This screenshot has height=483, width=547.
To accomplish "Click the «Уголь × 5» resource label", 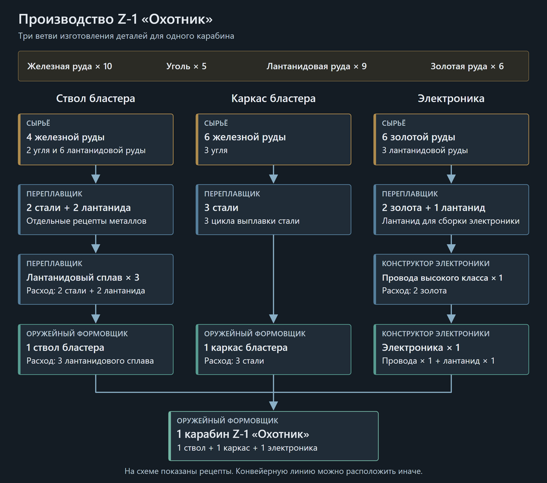I will (187, 66).
